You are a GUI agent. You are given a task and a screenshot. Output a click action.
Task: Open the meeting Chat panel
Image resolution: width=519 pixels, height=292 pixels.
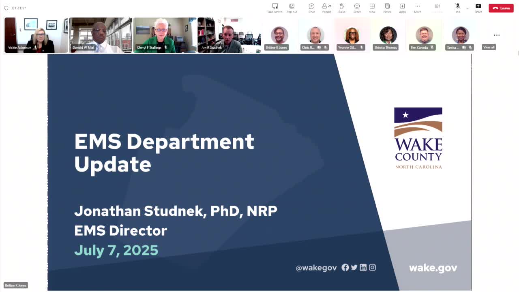point(311,8)
